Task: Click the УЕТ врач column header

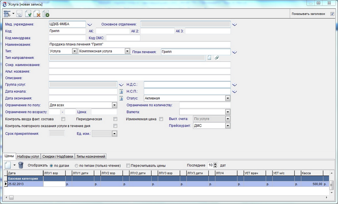Action: click(x=255, y=173)
